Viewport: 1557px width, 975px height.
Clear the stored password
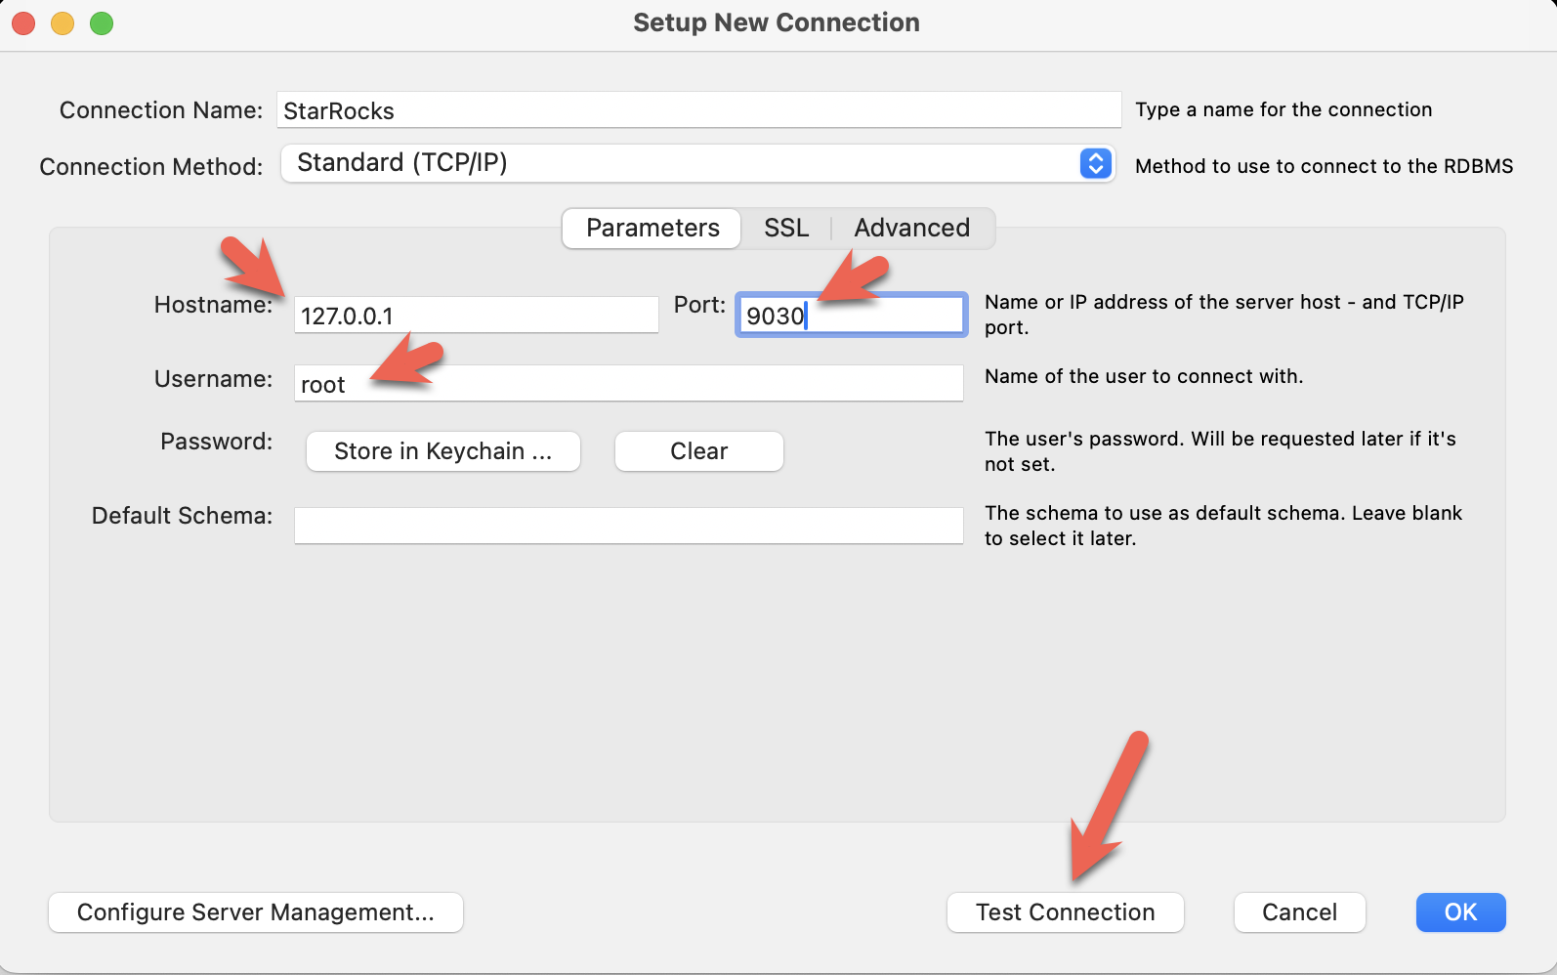698,451
